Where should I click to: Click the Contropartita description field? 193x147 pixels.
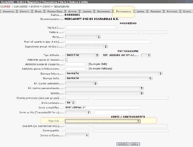coord(130,130)
